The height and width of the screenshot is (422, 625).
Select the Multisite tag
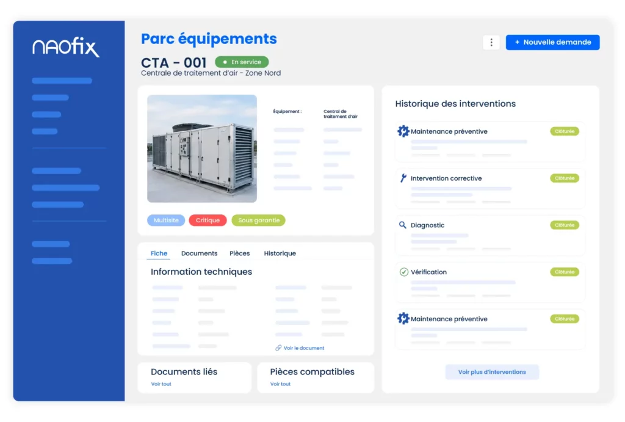click(x=166, y=220)
